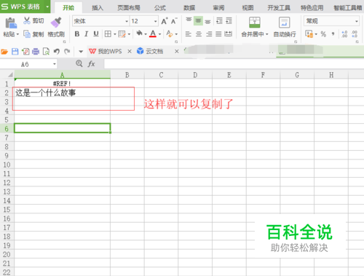Image resolution: width=364 pixels, height=276 pixels.
Task: Increase font size with A+ icon
Action: pos(165,21)
